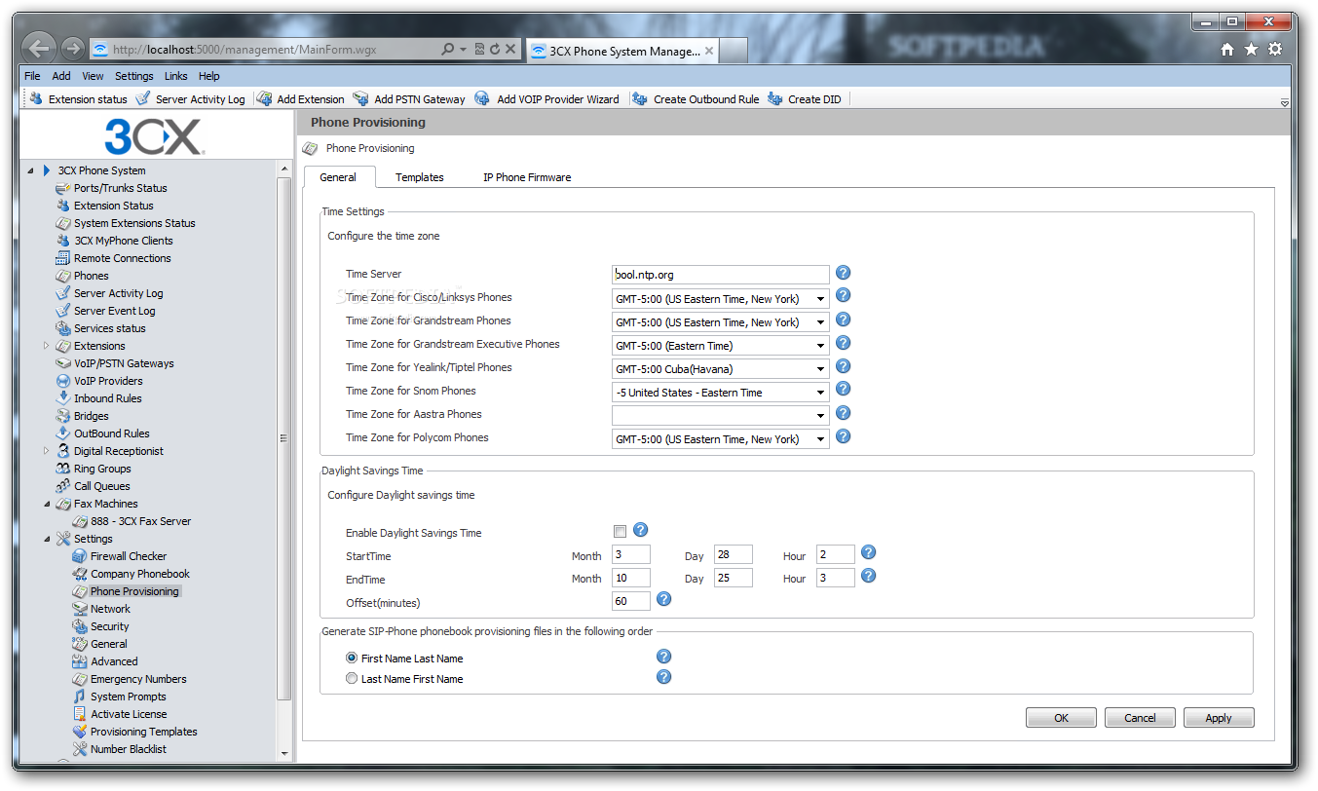Expand Digital Receptionist tree node

tap(47, 451)
